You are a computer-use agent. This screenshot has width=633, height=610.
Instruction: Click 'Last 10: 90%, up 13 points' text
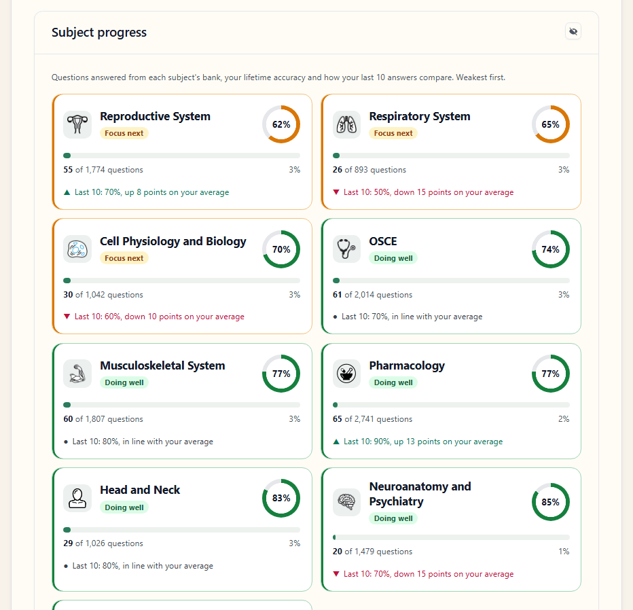point(391,442)
